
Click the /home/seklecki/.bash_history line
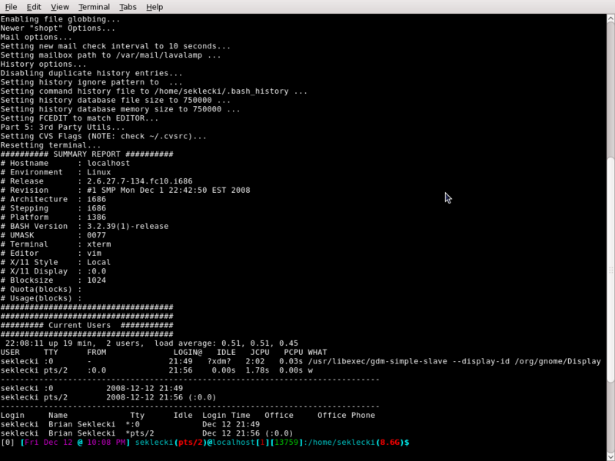pyautogui.click(x=154, y=91)
